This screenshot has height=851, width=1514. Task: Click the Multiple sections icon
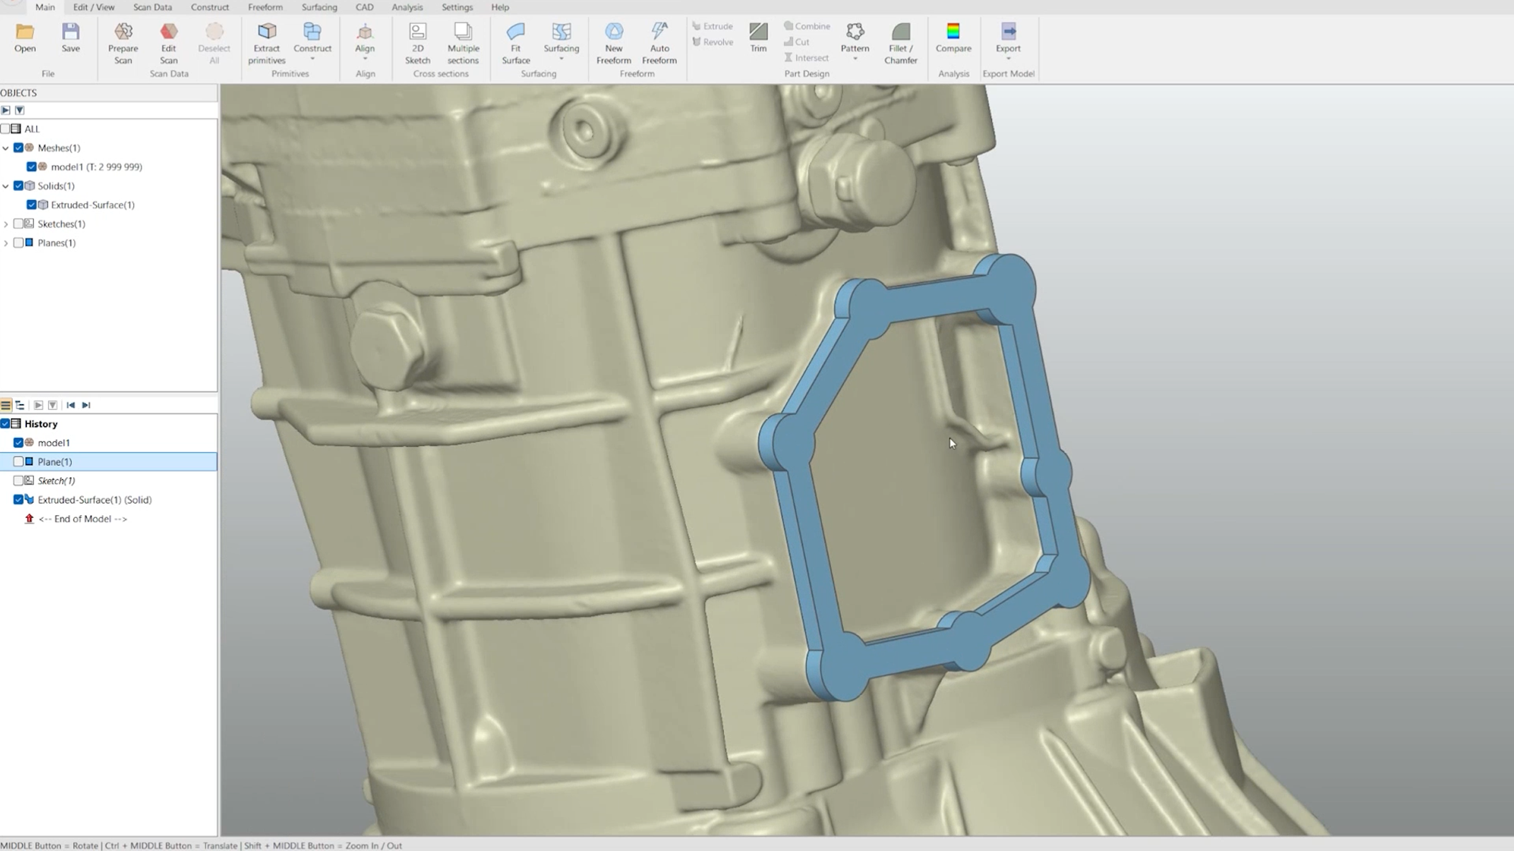coord(463,32)
